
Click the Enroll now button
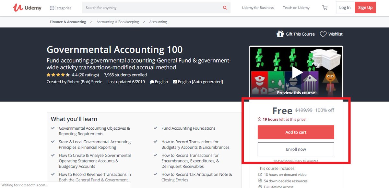point(296,149)
